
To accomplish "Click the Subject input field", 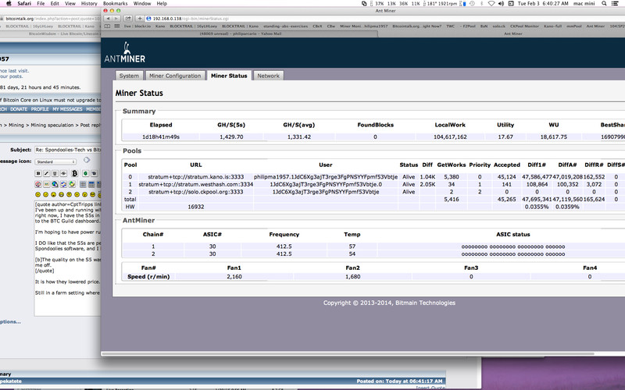I will [x=67, y=150].
